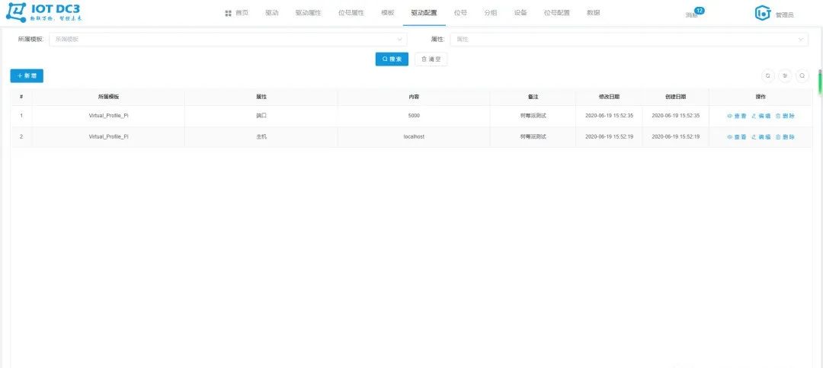
Task: Click the 5000 content cell
Action: click(x=414, y=116)
